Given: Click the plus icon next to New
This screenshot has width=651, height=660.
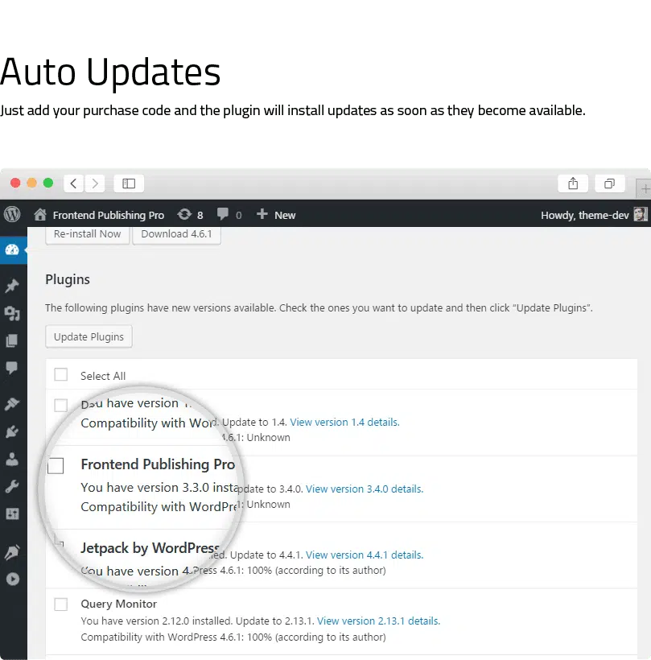Looking at the screenshot, I should point(262,214).
